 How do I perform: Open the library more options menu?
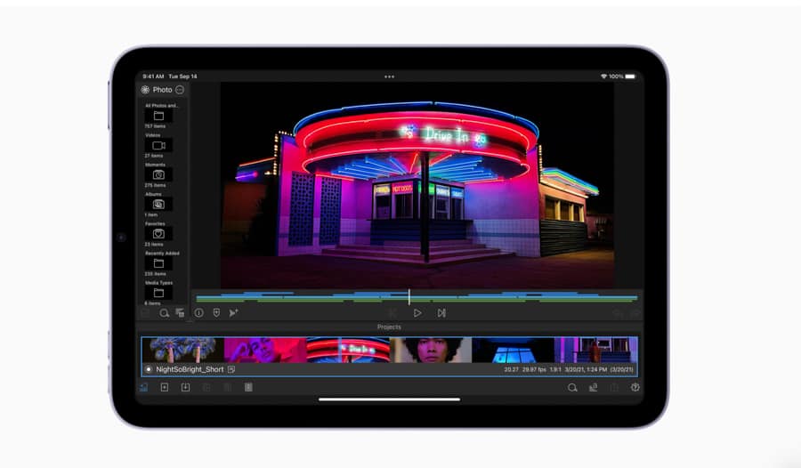(180, 90)
